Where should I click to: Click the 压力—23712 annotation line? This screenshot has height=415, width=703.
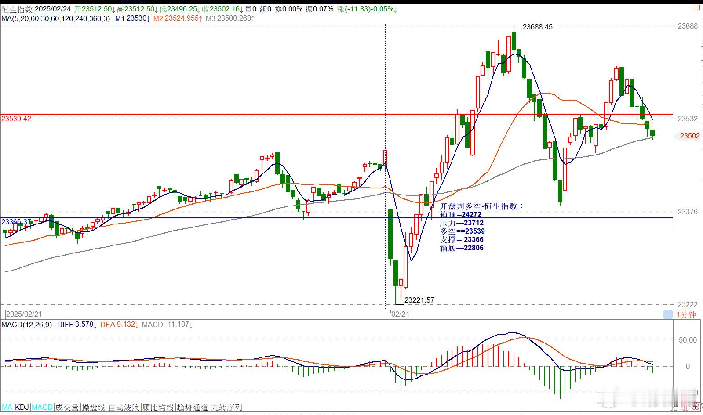point(462,223)
